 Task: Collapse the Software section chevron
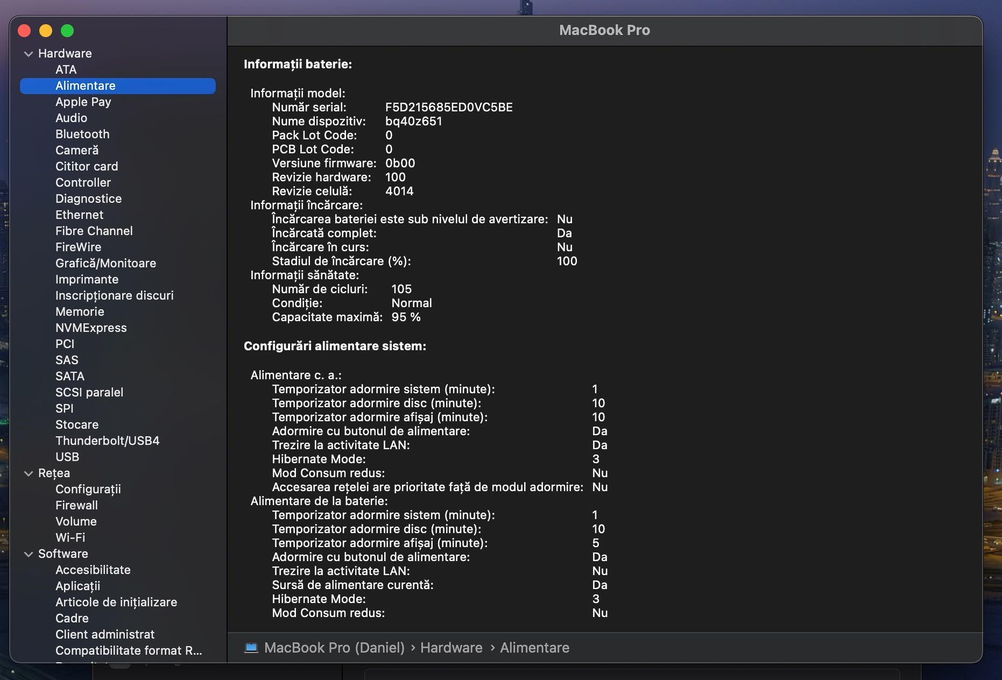(29, 554)
